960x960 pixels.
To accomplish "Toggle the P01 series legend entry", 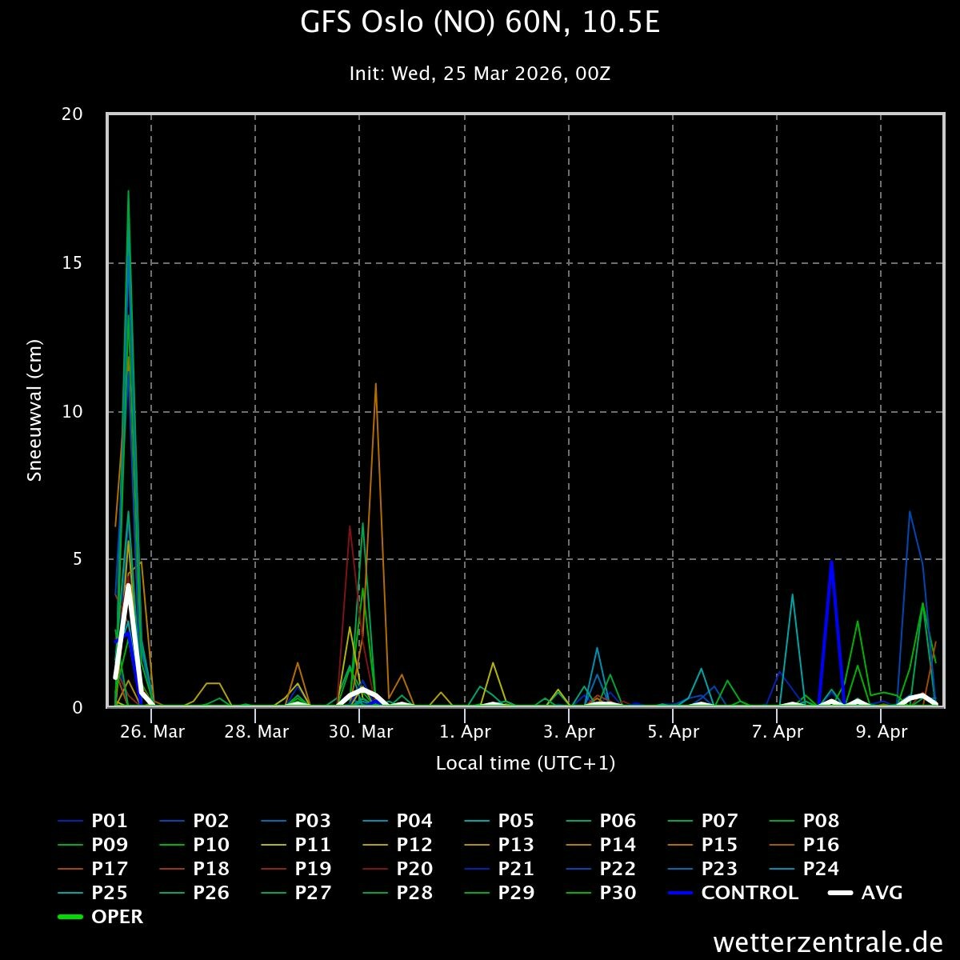I will coord(92,821).
